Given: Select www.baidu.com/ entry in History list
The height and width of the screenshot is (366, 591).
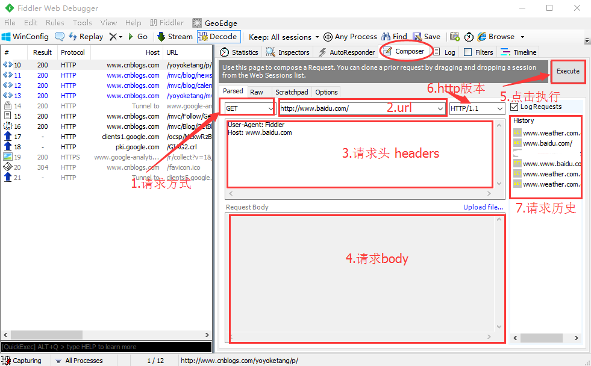Looking at the screenshot, I should pyautogui.click(x=546, y=144).
